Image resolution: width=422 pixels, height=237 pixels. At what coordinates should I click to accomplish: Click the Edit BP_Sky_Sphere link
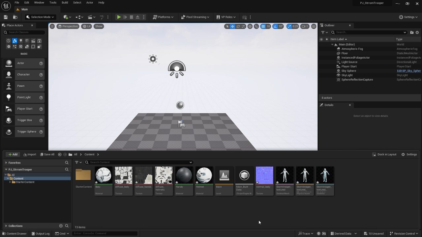(409, 71)
